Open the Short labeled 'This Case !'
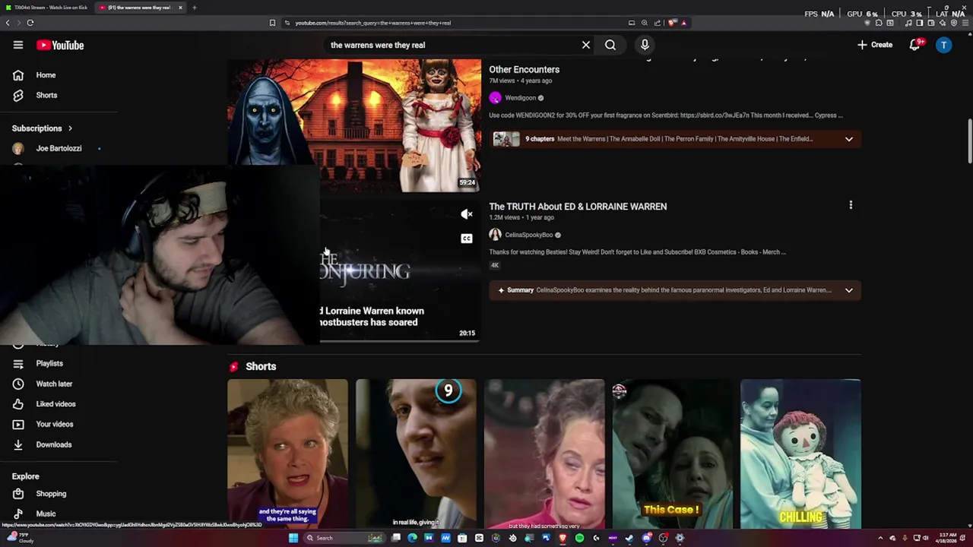973x547 pixels. point(673,454)
